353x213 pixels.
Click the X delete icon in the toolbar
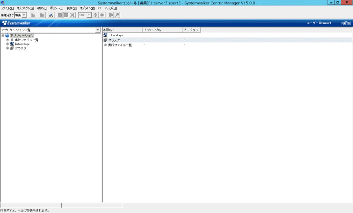[x=73, y=15]
